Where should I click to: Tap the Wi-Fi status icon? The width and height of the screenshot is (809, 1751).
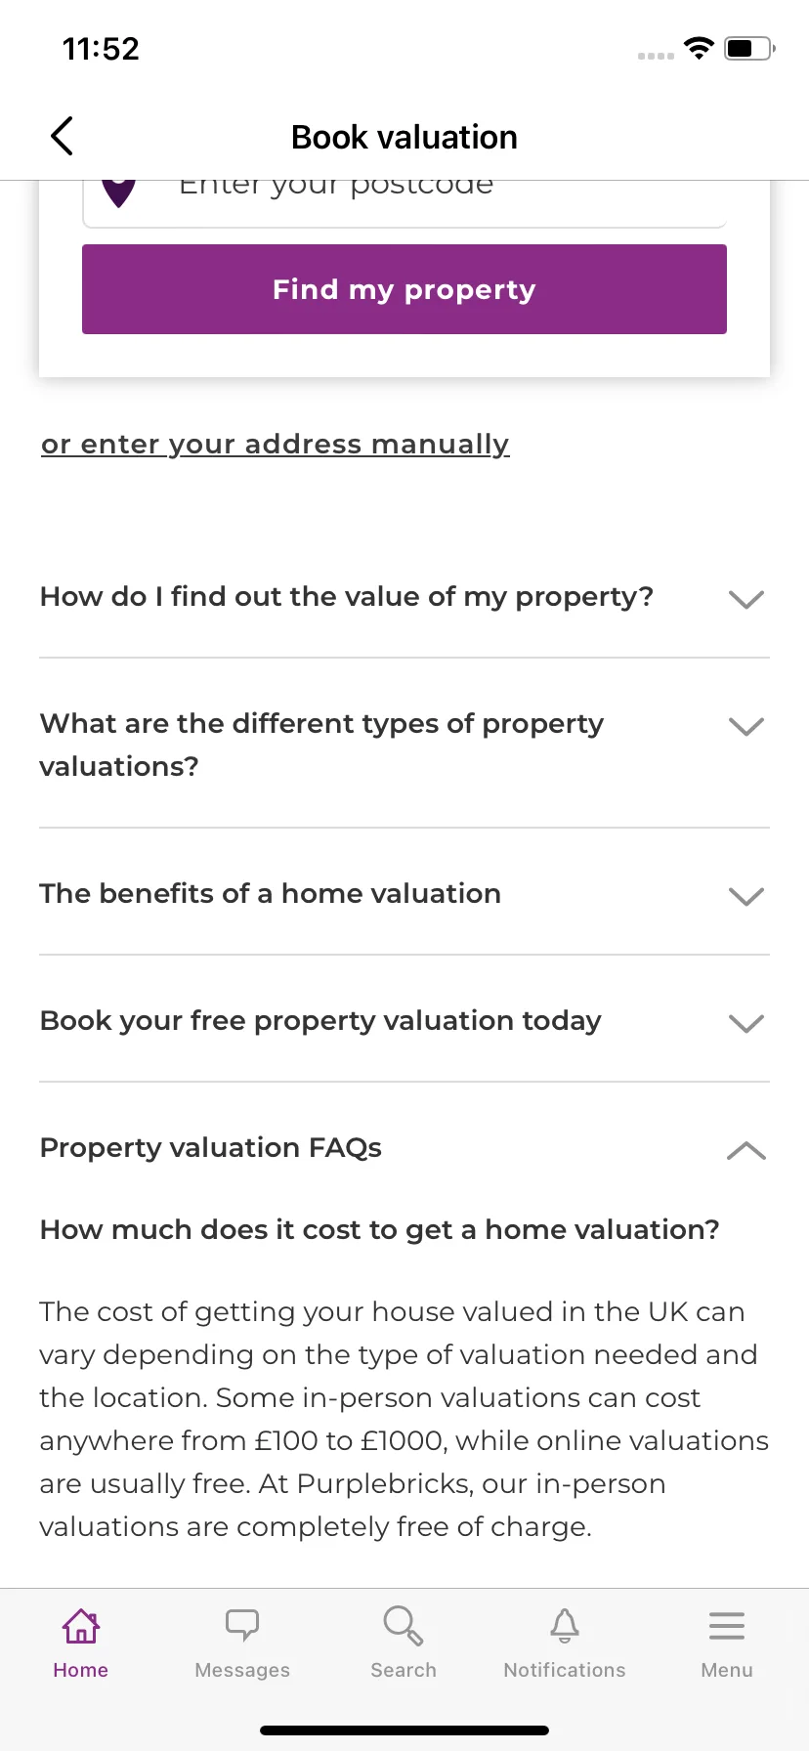tap(699, 48)
